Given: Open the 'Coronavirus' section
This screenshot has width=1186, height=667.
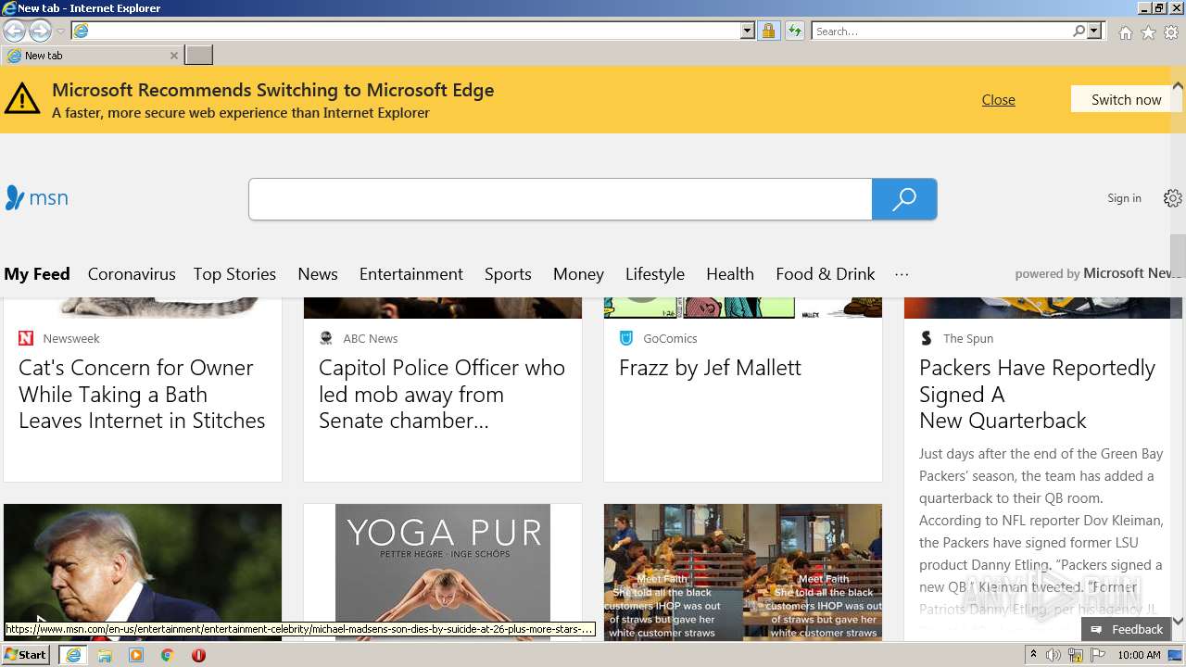Looking at the screenshot, I should click(132, 274).
